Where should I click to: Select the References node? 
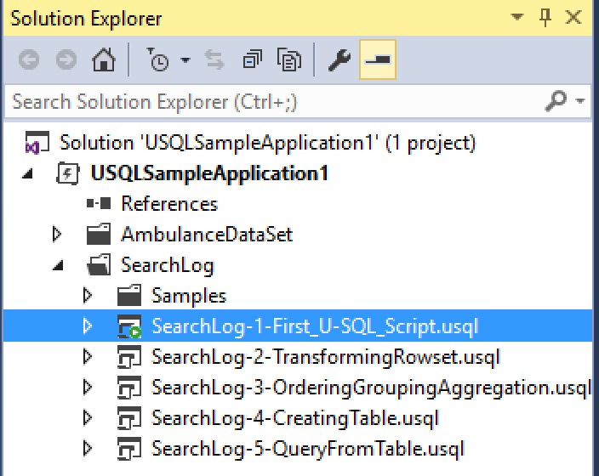[168, 204]
